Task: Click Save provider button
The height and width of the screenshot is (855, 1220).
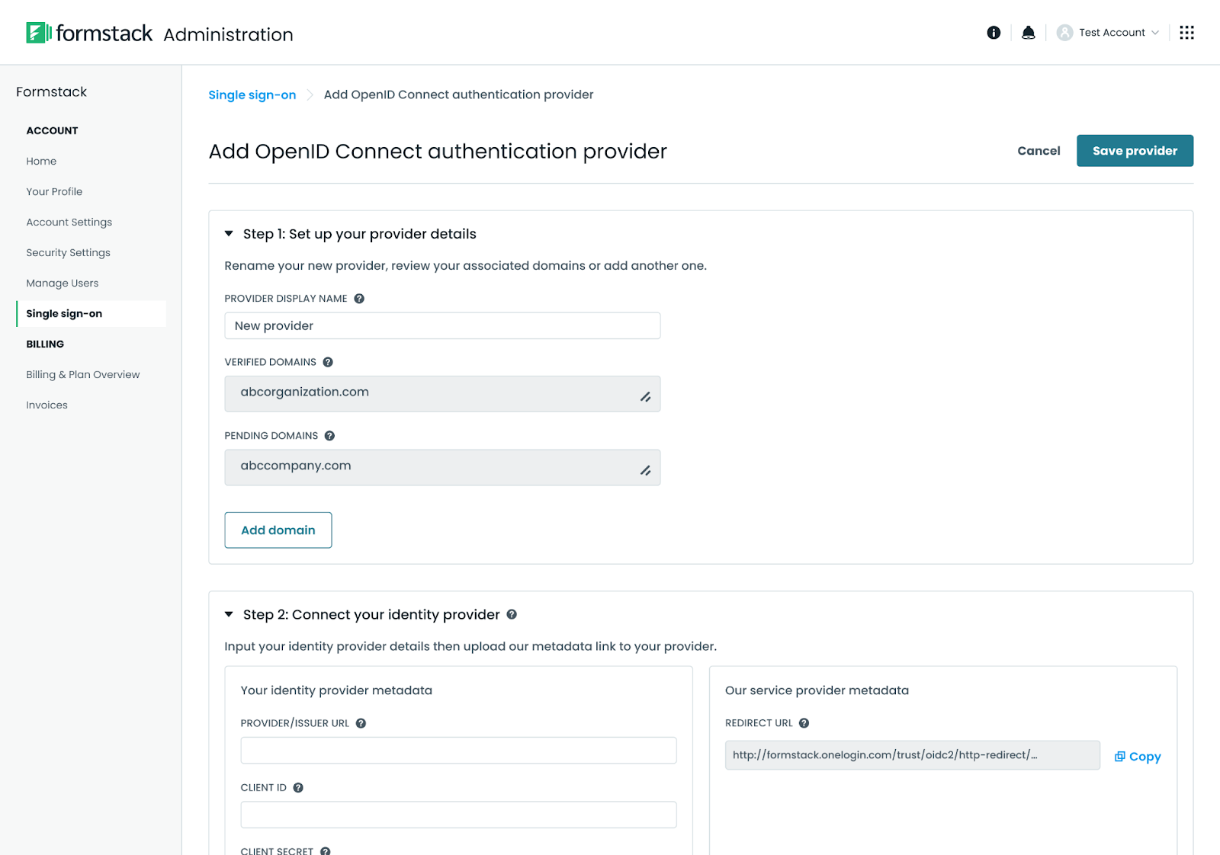Action: (1135, 151)
